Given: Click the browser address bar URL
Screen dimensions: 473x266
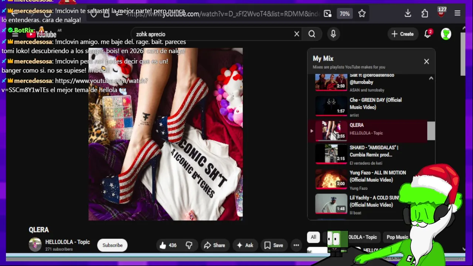Looking at the screenshot, I should [224, 14].
